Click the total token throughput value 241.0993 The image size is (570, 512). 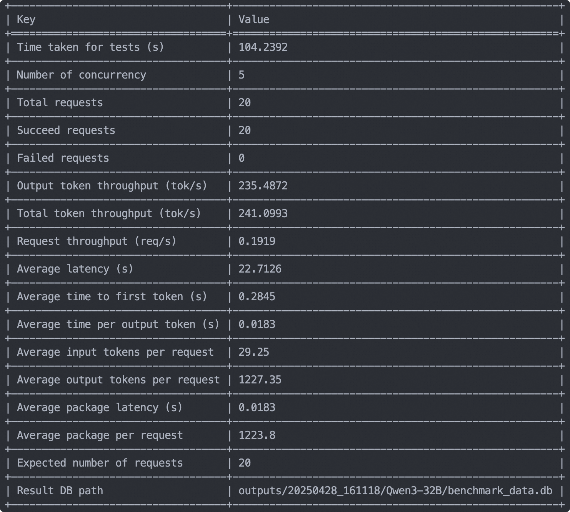pos(263,214)
